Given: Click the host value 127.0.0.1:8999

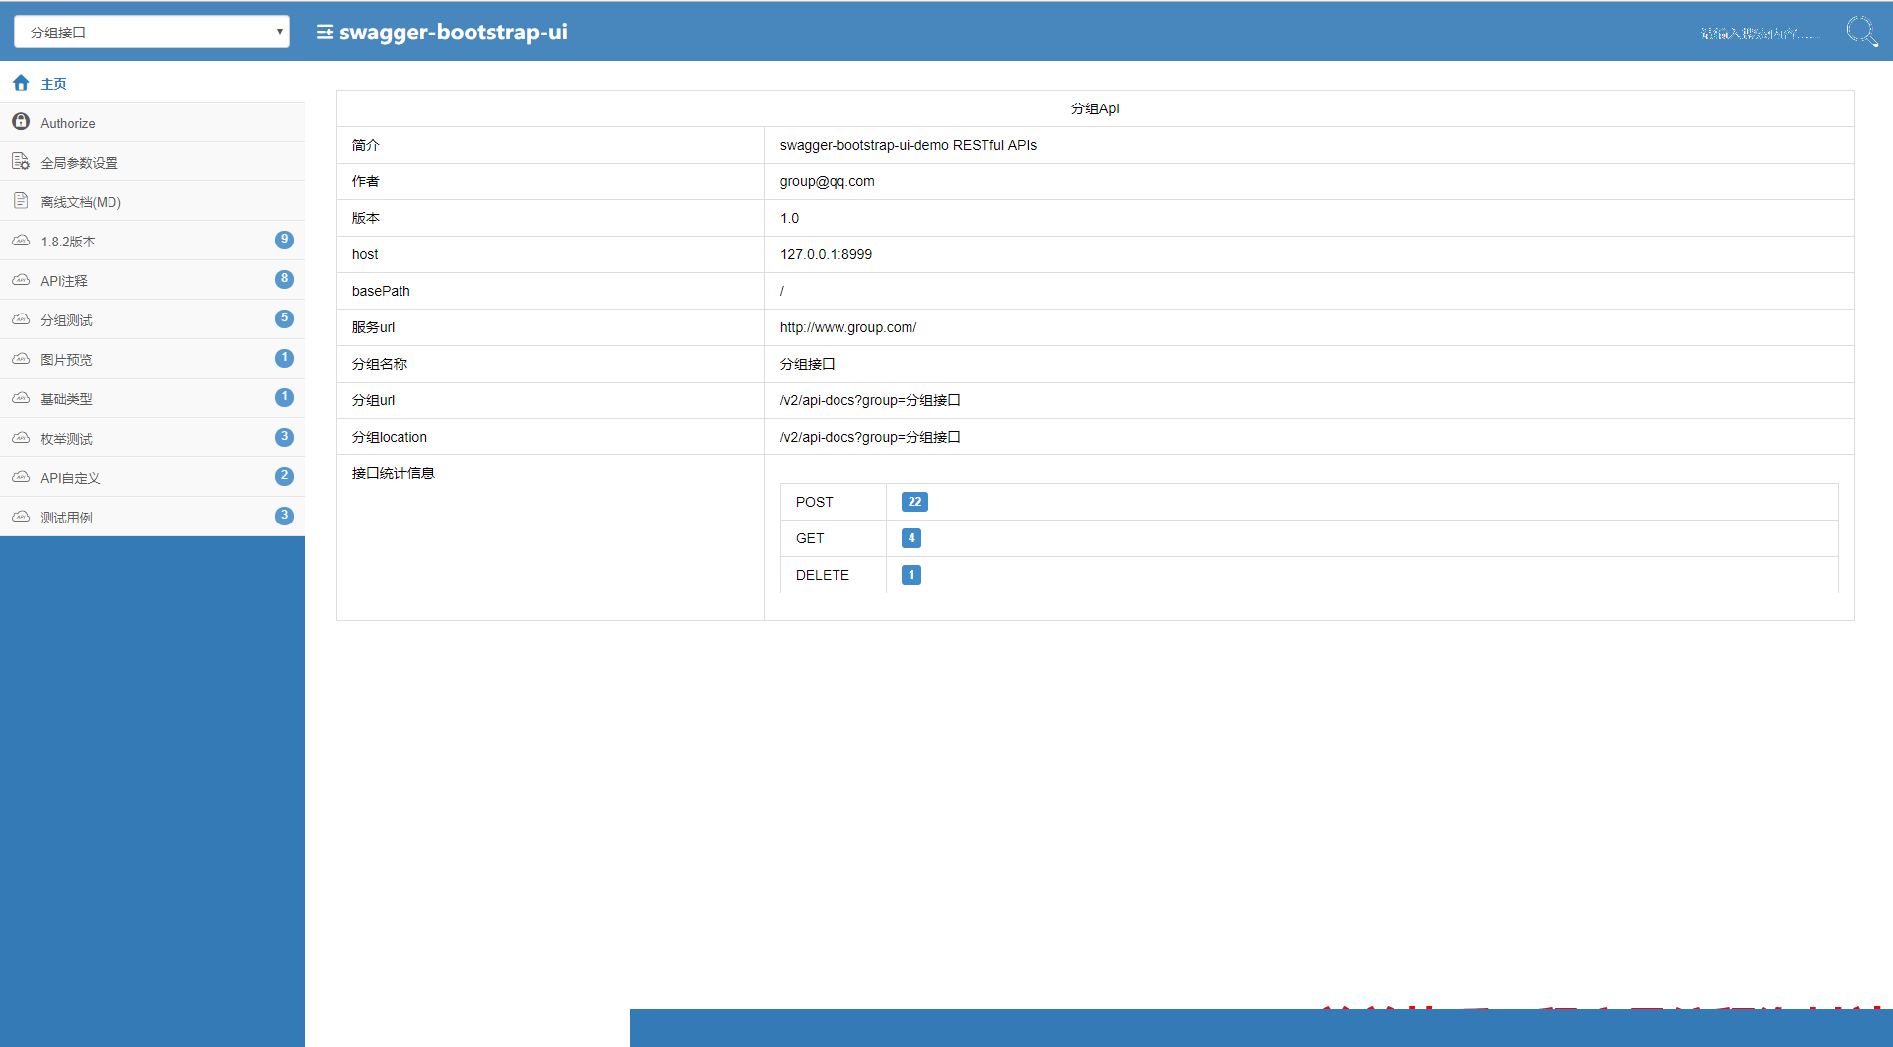Looking at the screenshot, I should [x=827, y=254].
